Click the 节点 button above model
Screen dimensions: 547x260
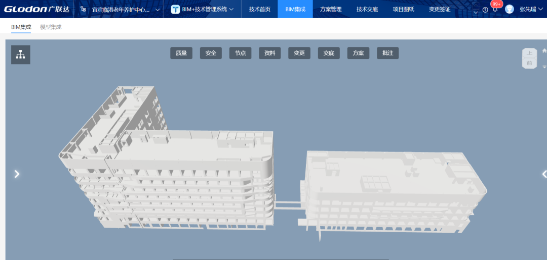click(x=241, y=53)
